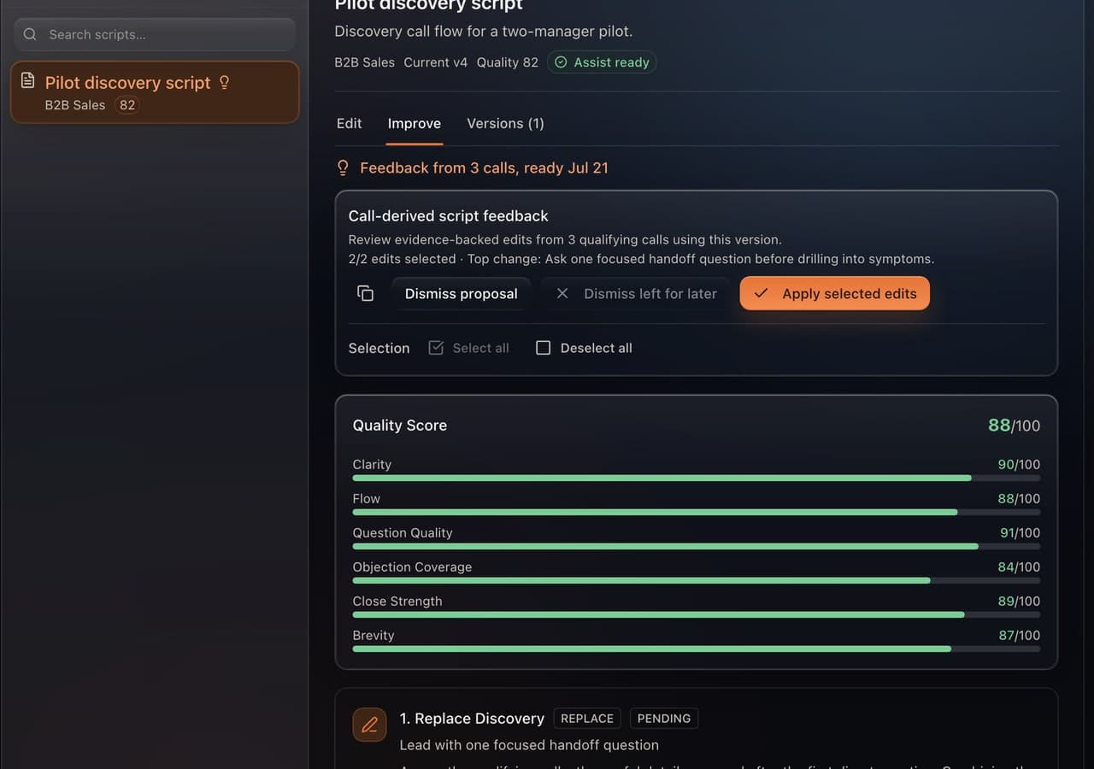Click the lightbulb icon next to the script name

[x=225, y=82]
